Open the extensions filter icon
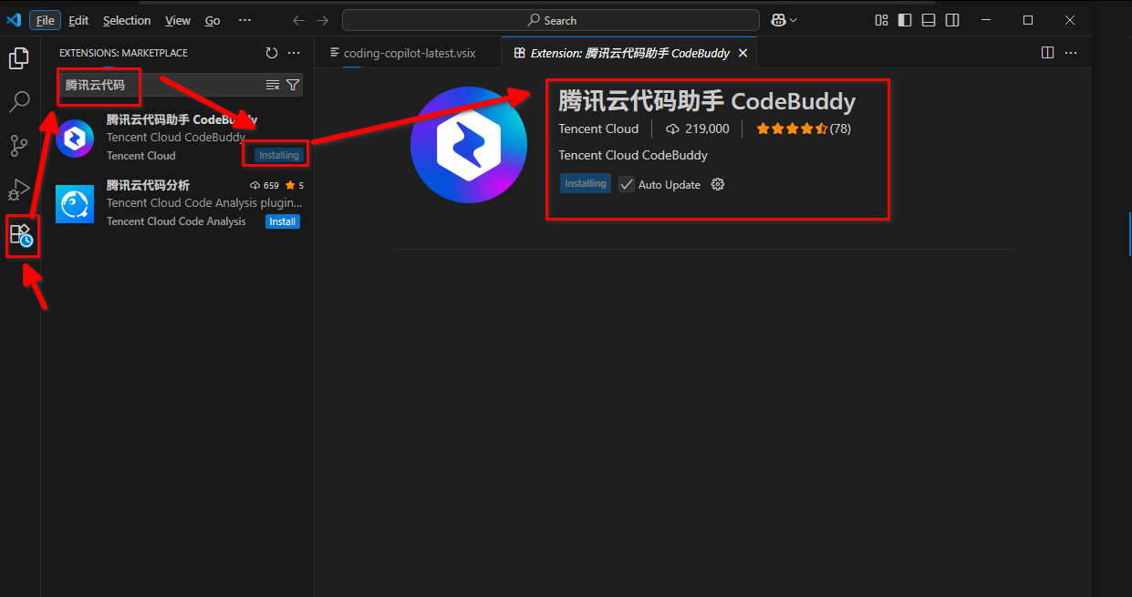 click(x=293, y=85)
